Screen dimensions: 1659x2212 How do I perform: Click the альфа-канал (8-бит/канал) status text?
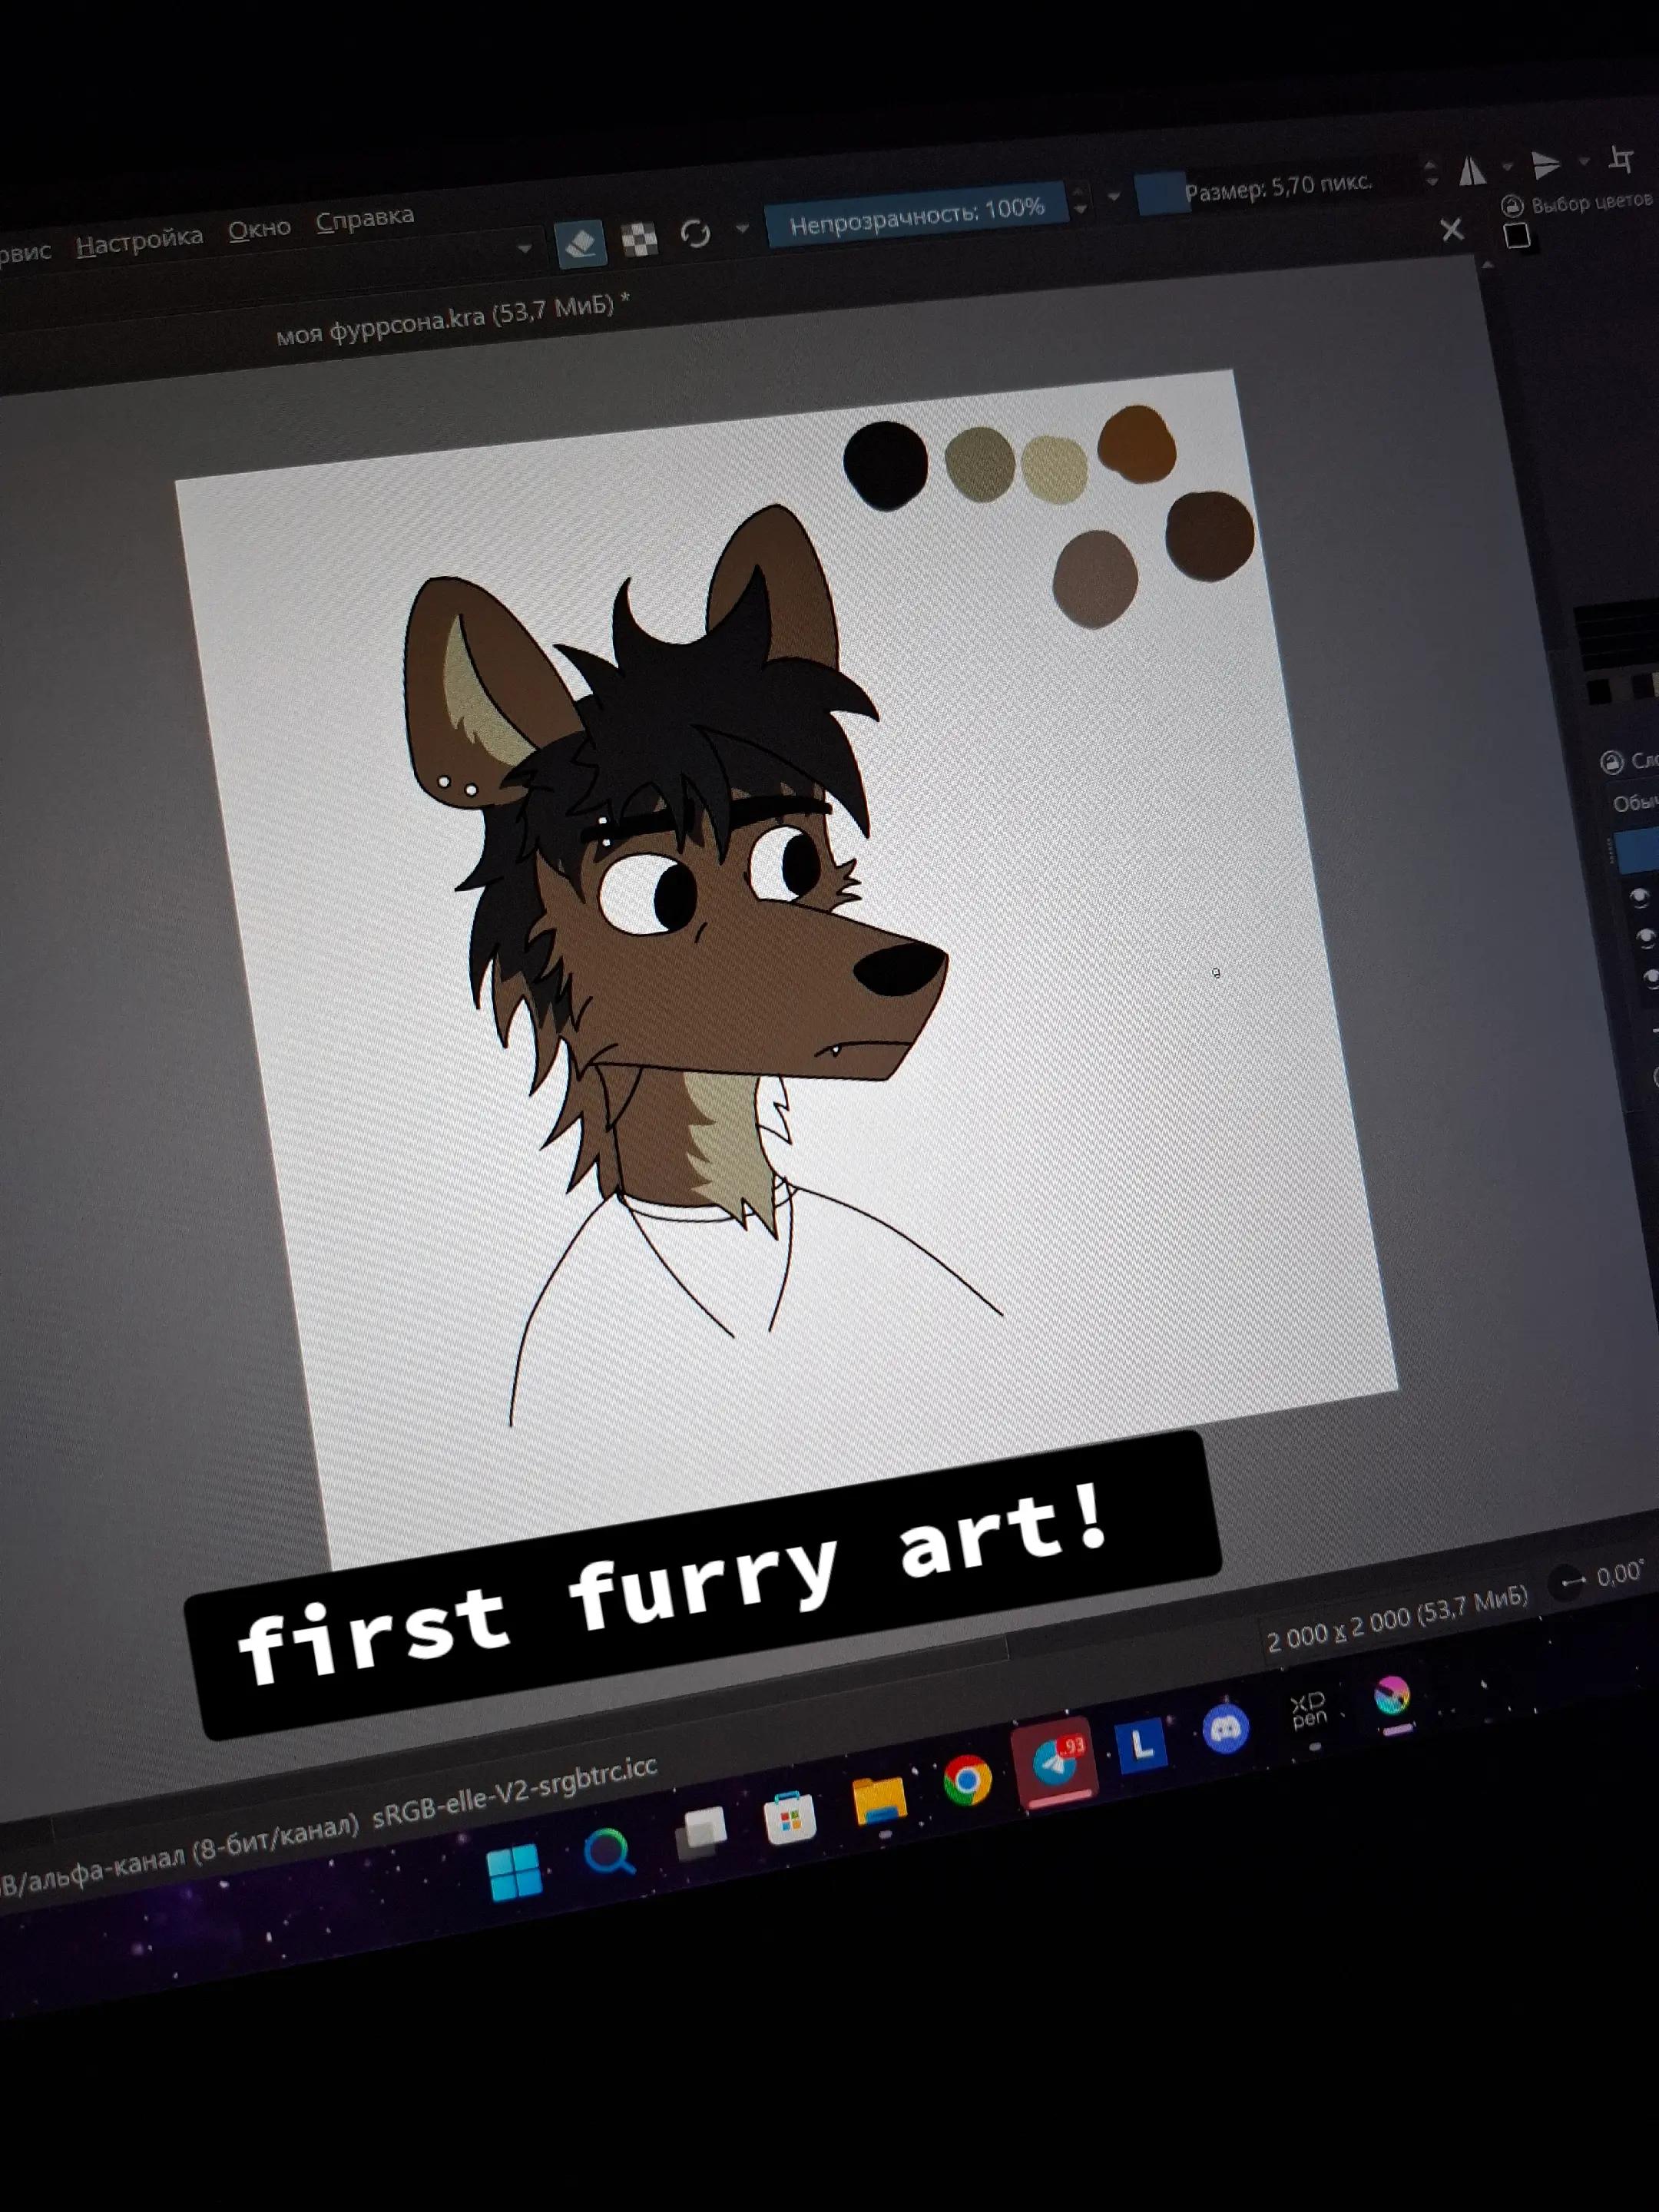point(189,1857)
